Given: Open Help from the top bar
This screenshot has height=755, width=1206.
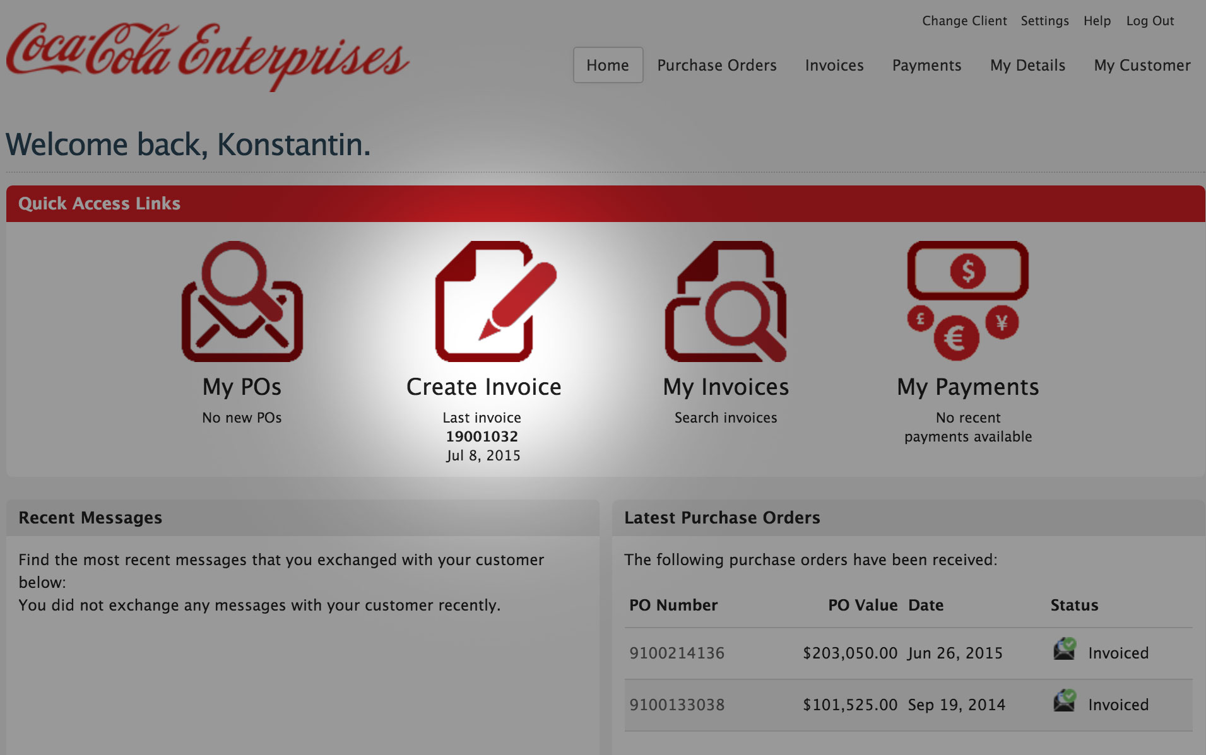Looking at the screenshot, I should click(1097, 20).
